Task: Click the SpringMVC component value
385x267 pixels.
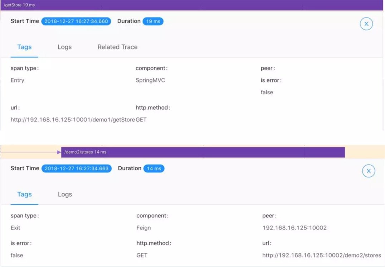Action: (x=150, y=80)
